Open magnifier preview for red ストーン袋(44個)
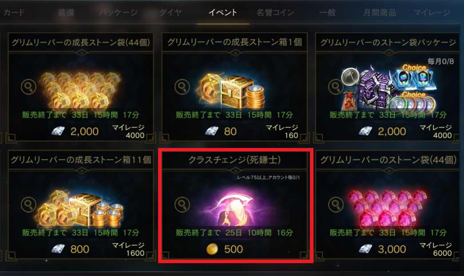464x276 pixels. coord(336,205)
